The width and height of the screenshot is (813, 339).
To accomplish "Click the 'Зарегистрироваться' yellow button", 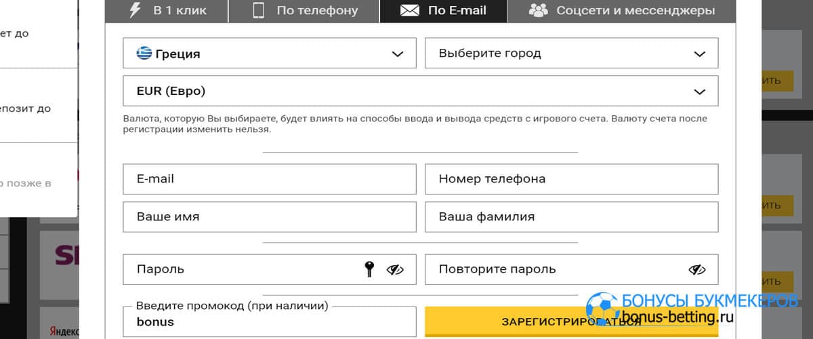I will pyautogui.click(x=571, y=322).
